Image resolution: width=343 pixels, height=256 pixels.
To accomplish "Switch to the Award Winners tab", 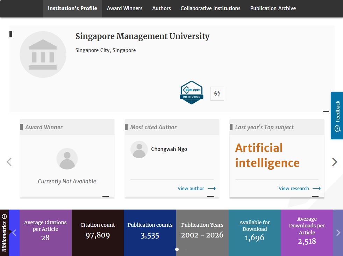I will point(124,8).
